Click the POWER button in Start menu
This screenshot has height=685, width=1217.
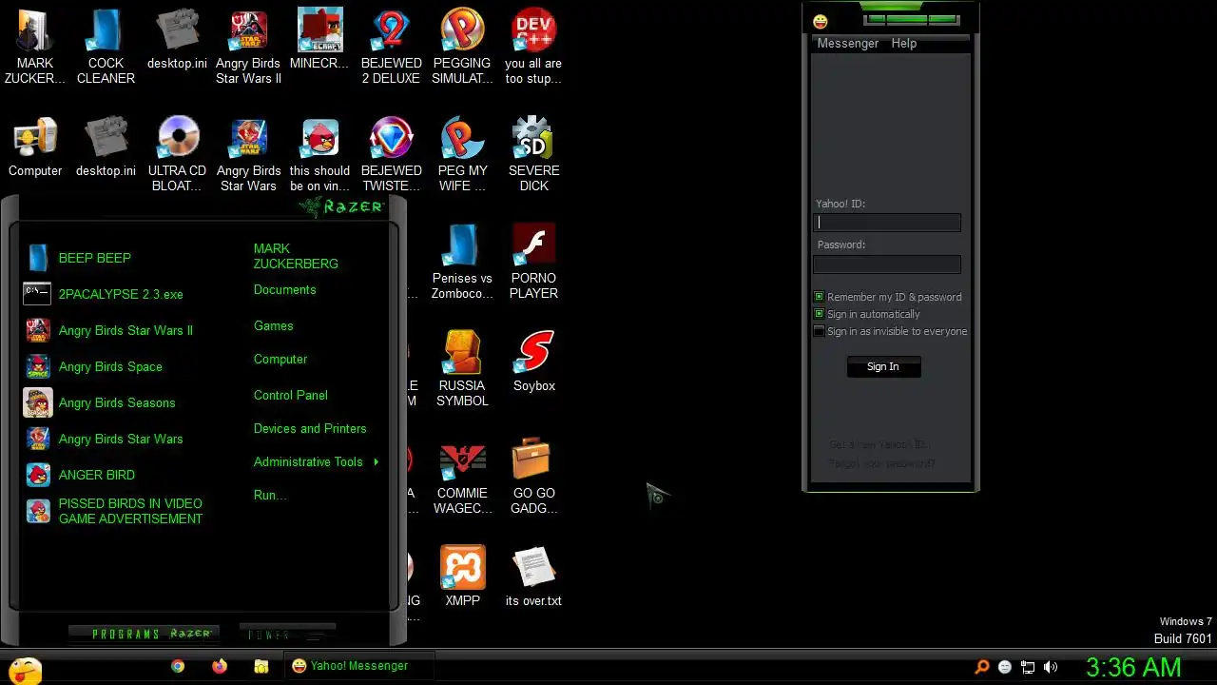point(288,634)
